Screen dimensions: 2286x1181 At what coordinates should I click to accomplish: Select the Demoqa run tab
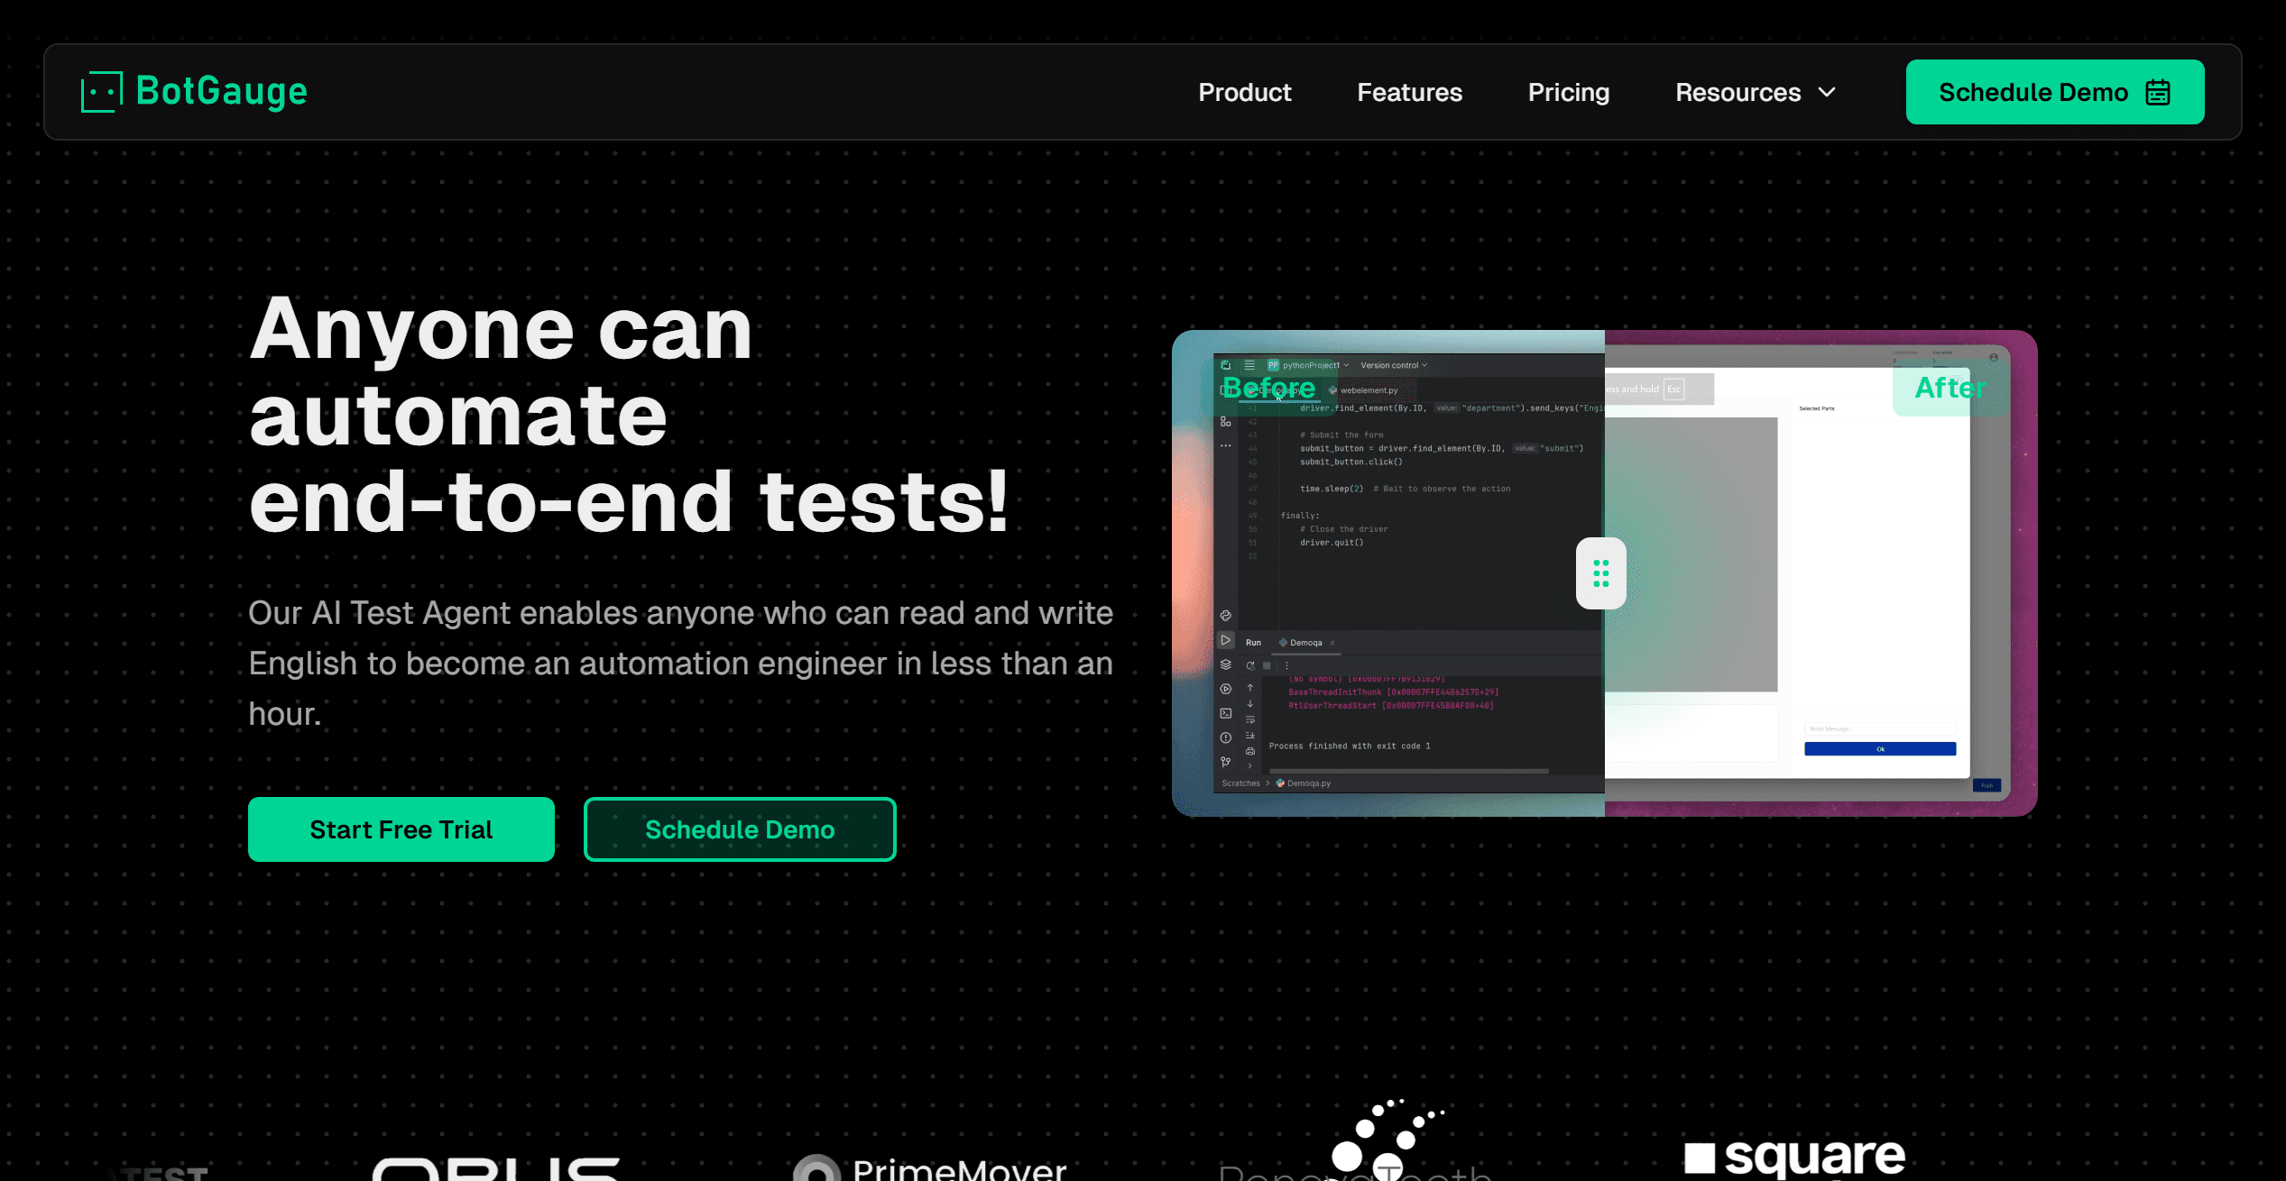pos(1304,643)
